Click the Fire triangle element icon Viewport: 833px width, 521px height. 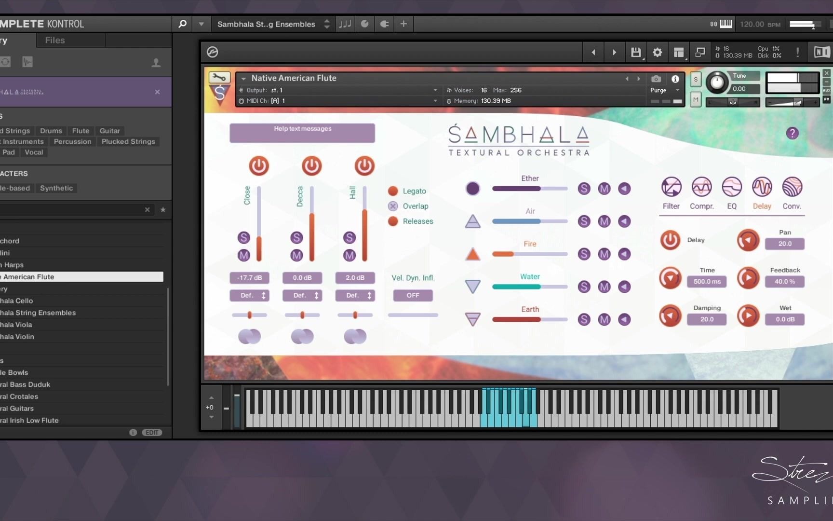pyautogui.click(x=473, y=254)
